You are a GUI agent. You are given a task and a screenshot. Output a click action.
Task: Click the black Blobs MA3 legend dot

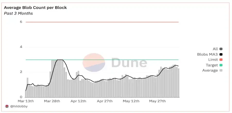[x=221, y=54]
